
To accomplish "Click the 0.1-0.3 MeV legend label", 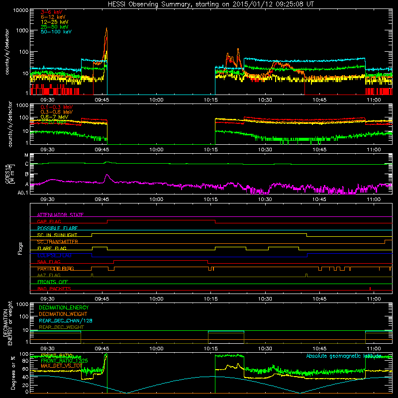I will (x=57, y=107).
